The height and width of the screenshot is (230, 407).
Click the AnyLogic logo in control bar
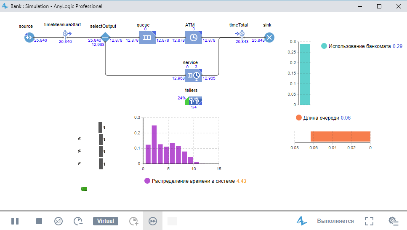302,221
